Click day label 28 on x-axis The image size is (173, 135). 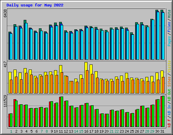point(147,131)
